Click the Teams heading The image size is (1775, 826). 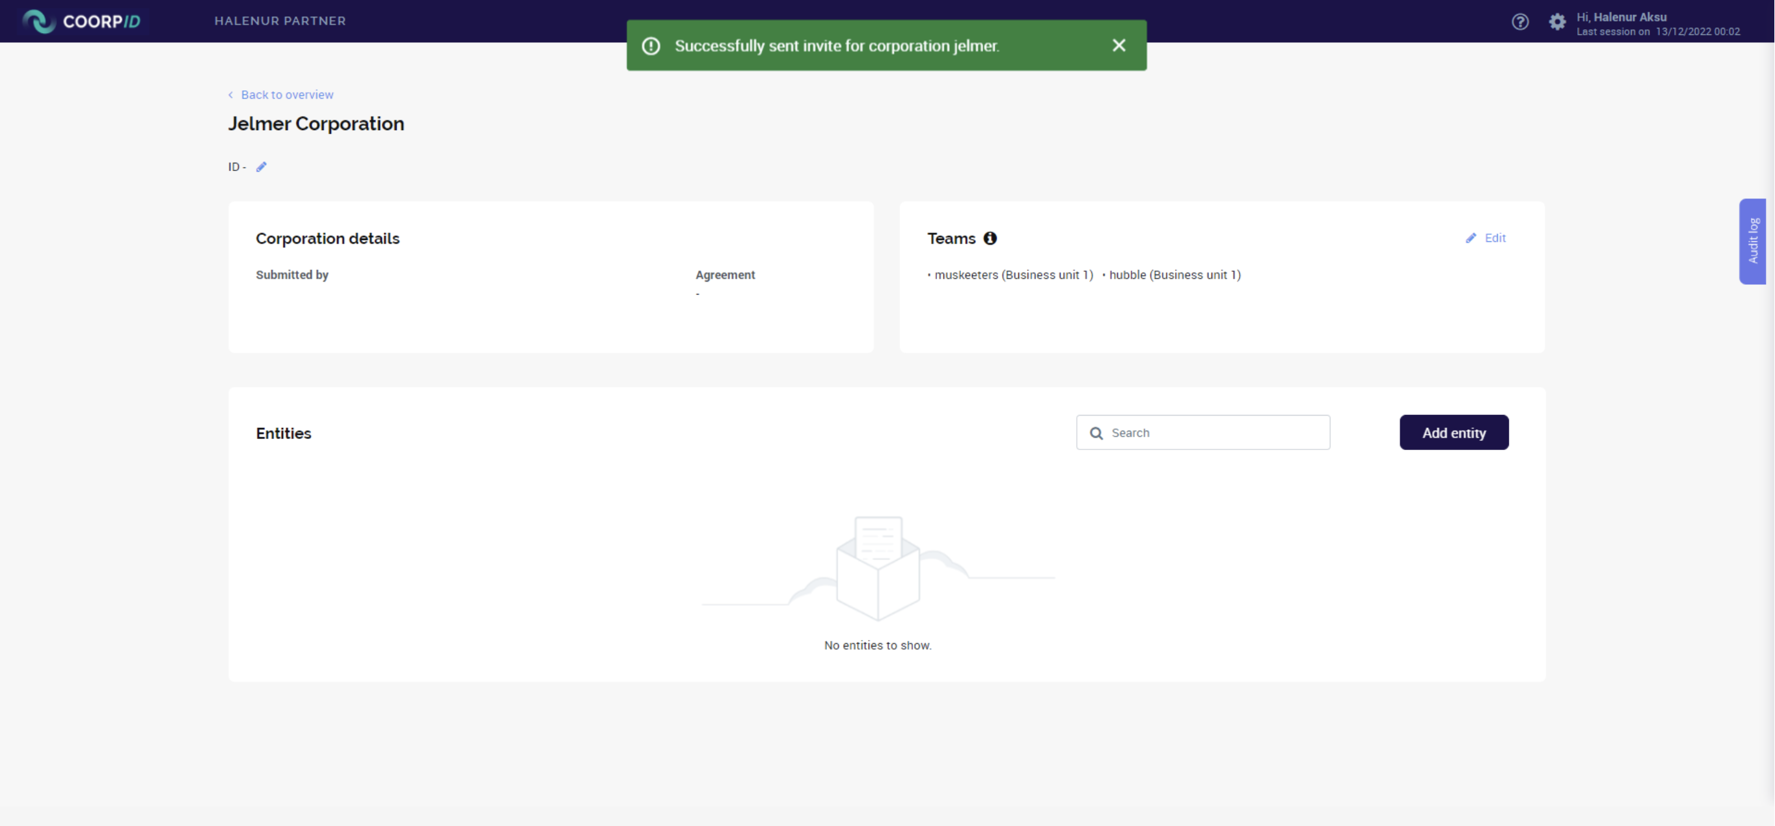[x=951, y=238]
